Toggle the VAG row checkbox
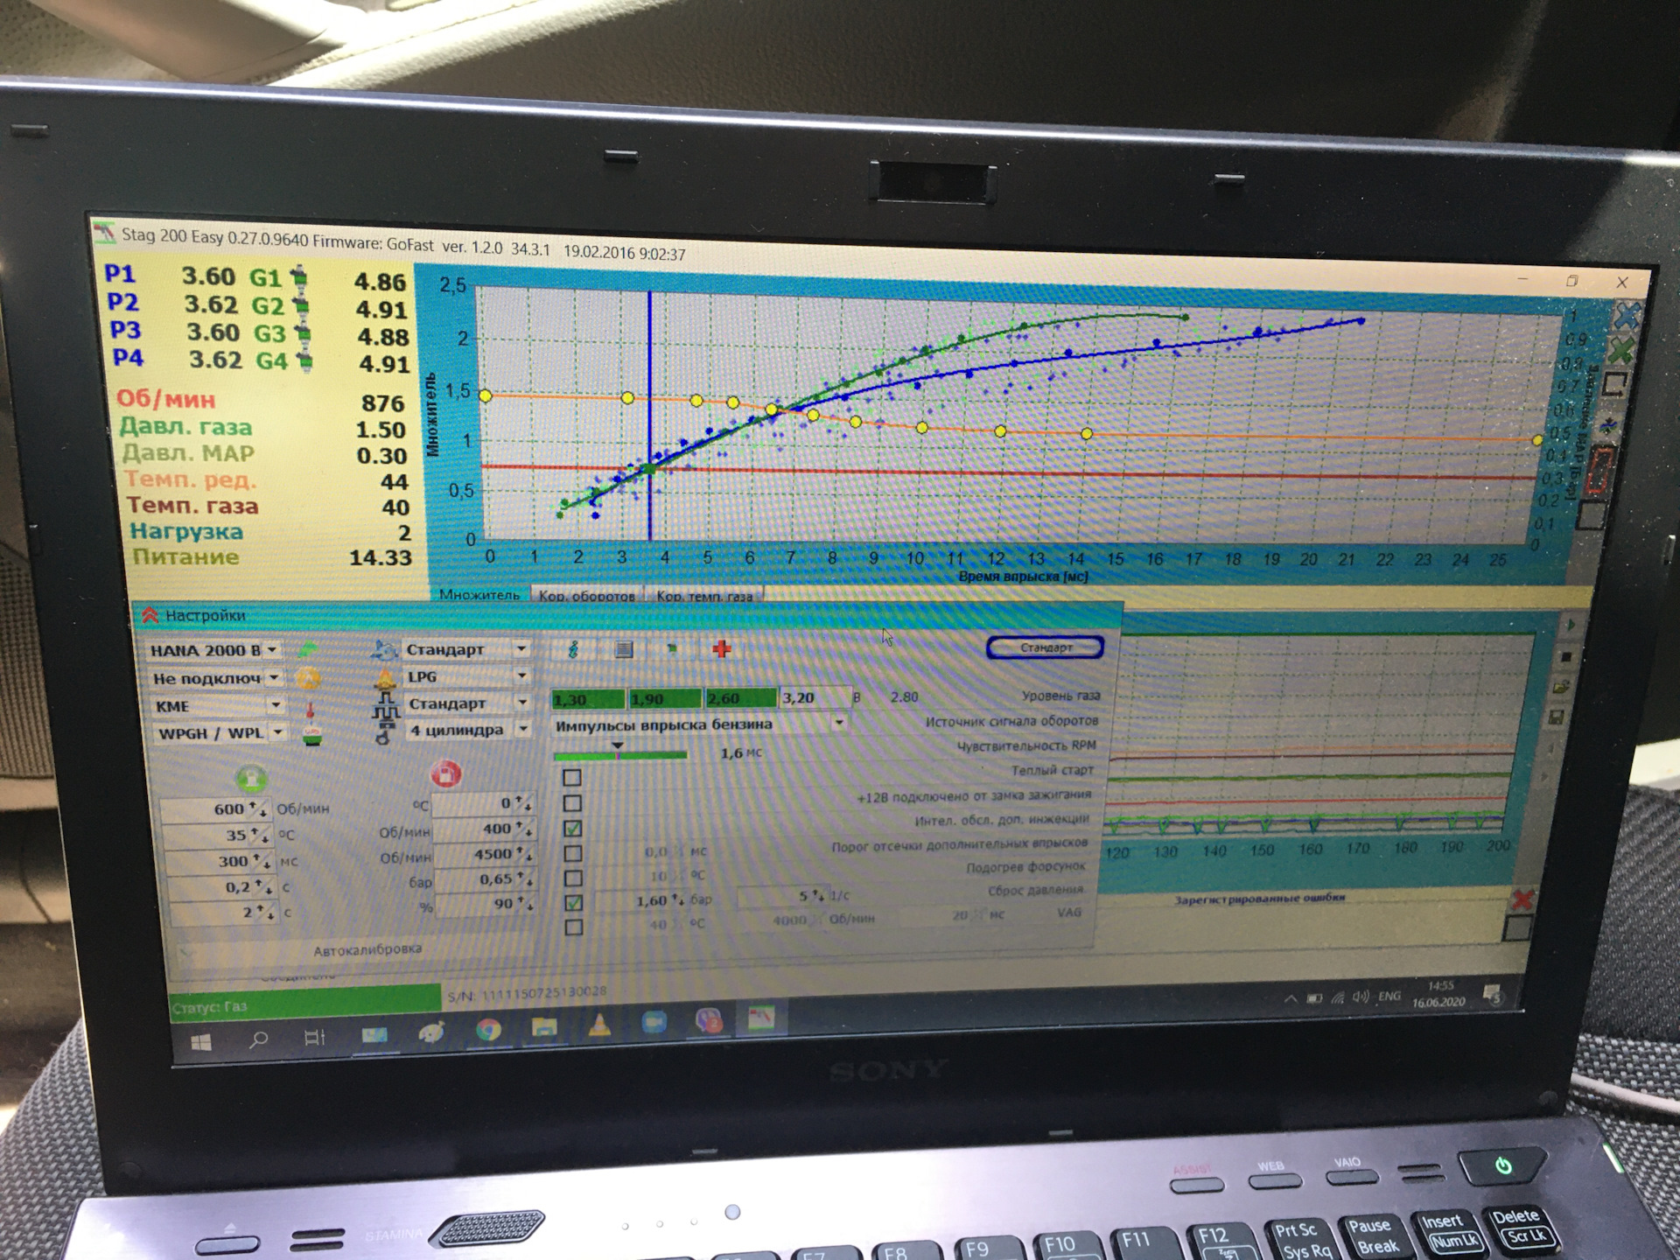1680x1260 pixels. coord(574,927)
